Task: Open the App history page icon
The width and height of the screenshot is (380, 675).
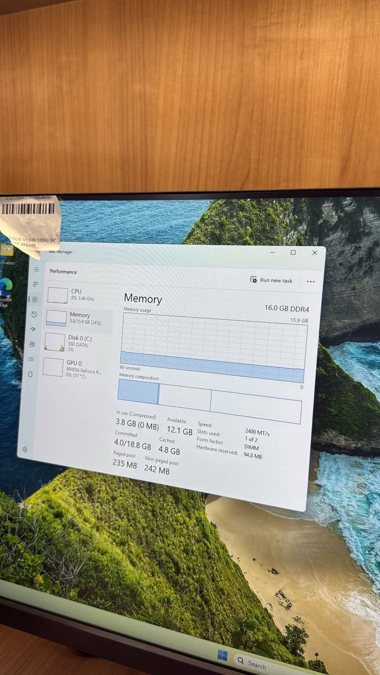Action: point(34,314)
